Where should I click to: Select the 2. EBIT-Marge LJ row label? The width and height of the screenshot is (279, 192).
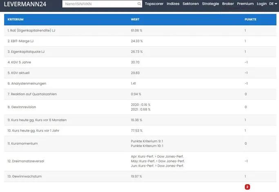[x=20, y=41]
